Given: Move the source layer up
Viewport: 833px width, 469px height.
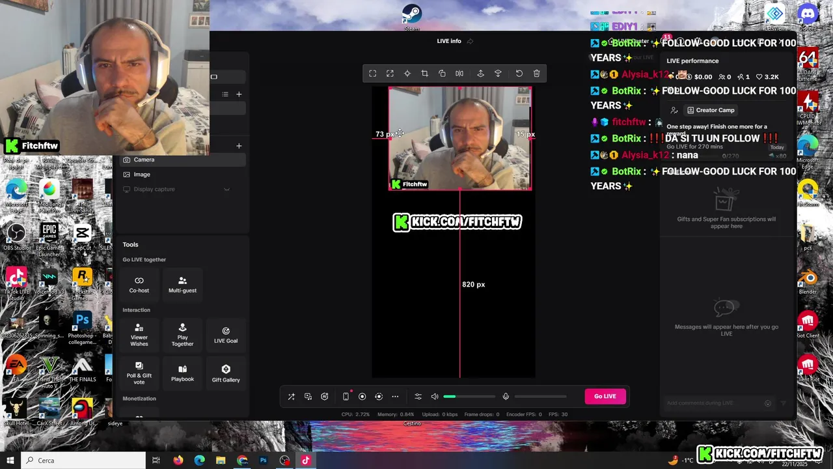Looking at the screenshot, I should coord(480,74).
